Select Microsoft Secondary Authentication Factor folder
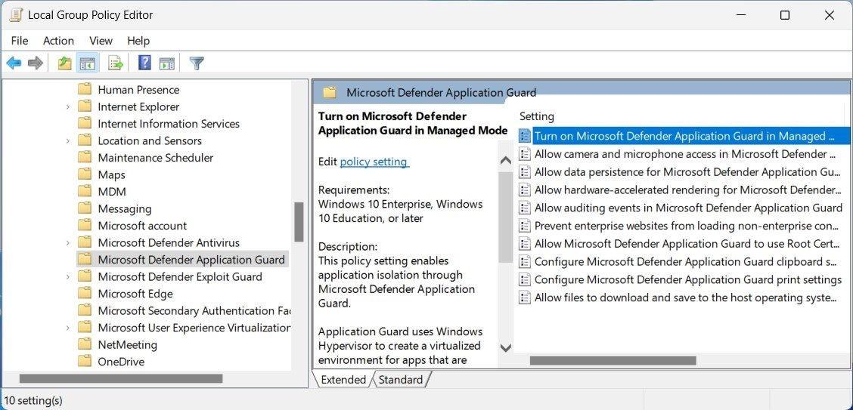 pos(194,310)
